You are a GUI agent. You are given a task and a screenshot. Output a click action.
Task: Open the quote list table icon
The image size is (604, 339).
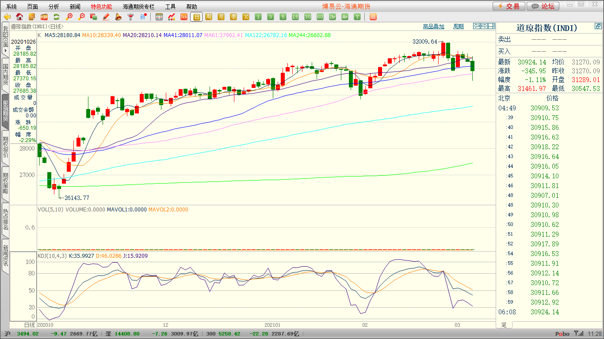[x=159, y=17]
